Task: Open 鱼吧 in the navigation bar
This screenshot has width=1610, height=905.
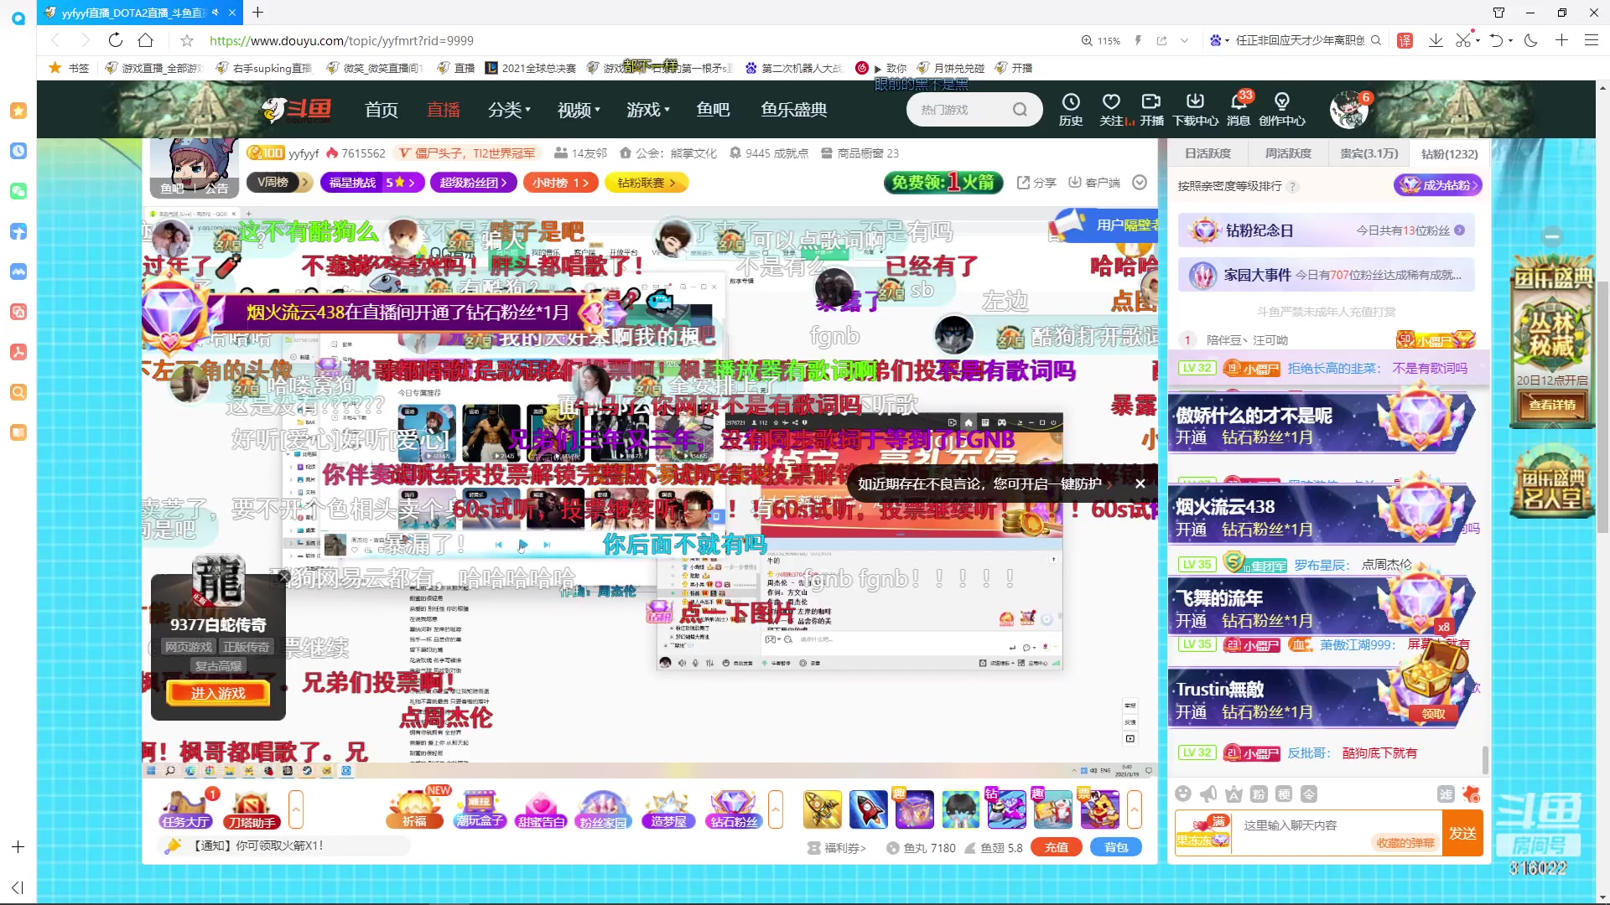Action: (713, 110)
